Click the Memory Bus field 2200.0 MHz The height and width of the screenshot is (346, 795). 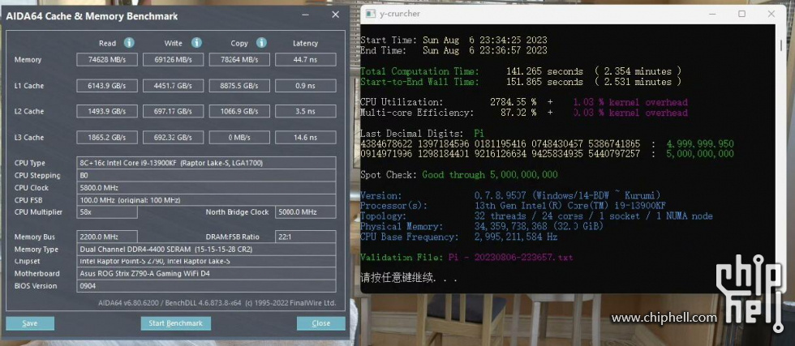point(107,237)
